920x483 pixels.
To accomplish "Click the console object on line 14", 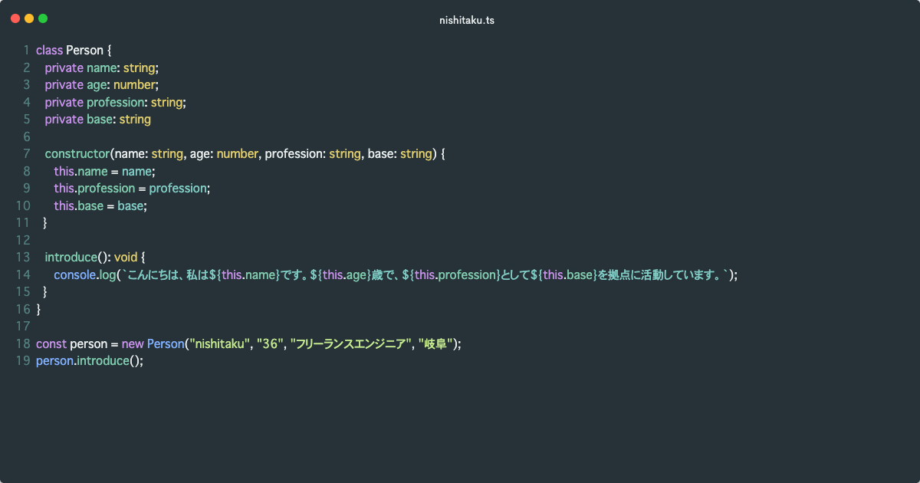I will [74, 274].
